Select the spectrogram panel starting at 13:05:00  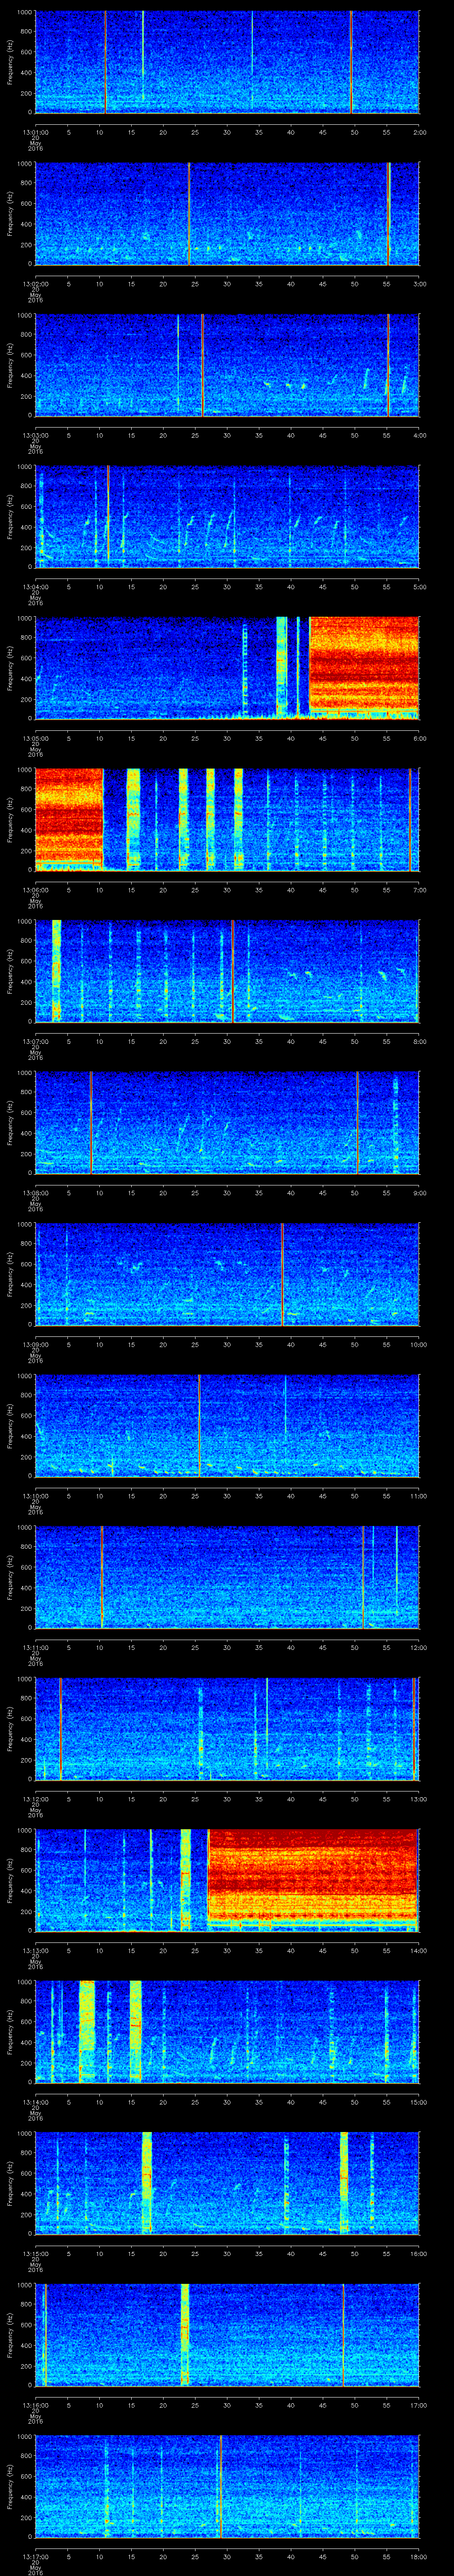[227, 668]
